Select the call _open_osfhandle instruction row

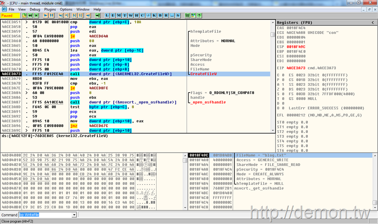tap(135, 102)
